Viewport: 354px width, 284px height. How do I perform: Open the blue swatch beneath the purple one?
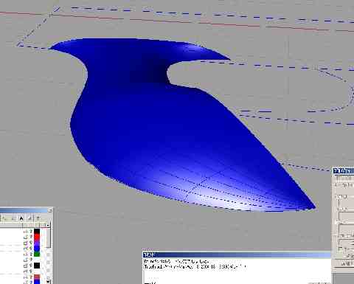pos(37,249)
